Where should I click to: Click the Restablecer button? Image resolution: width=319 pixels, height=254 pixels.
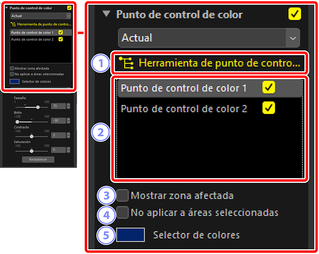pos(38,160)
